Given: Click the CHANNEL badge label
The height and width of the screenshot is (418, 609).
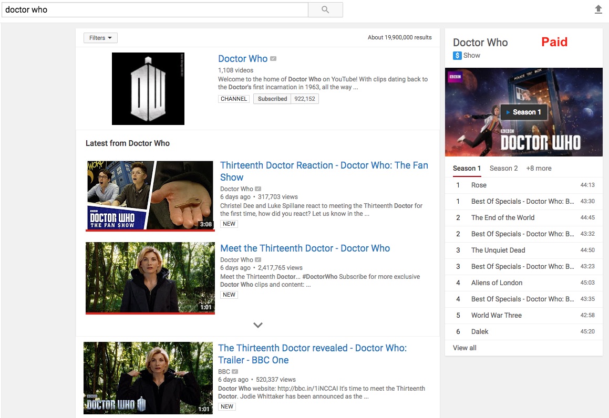Looking at the screenshot, I should (x=234, y=99).
